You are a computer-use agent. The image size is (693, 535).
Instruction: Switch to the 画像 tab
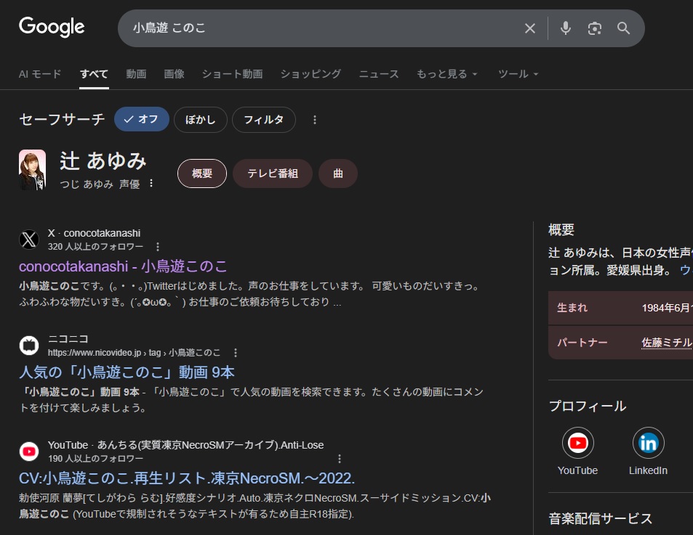(174, 74)
